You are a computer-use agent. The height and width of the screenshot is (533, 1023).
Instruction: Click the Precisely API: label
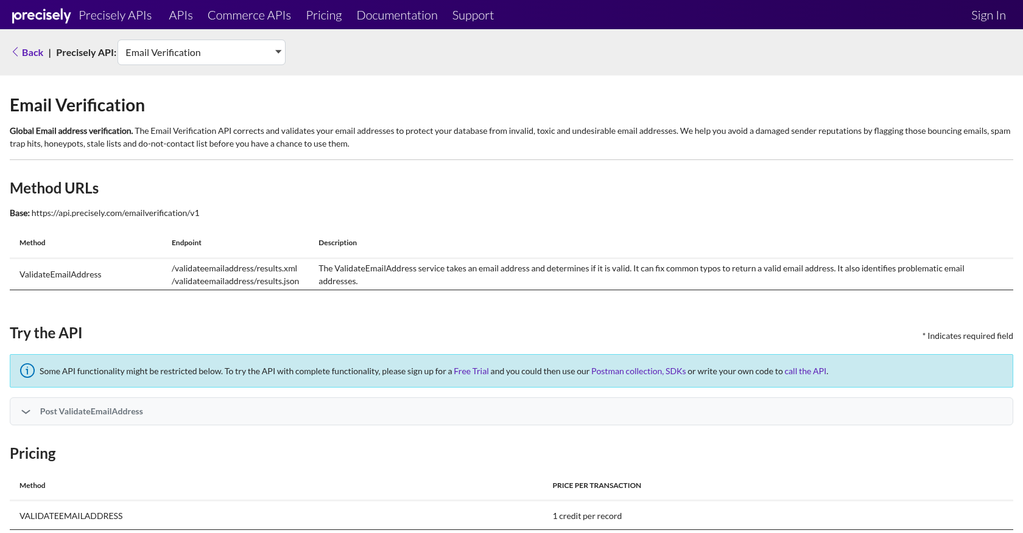click(x=86, y=53)
